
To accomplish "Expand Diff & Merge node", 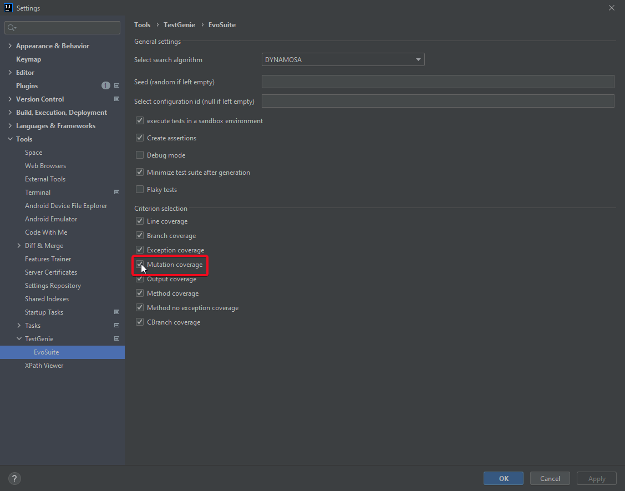I will 19,246.
